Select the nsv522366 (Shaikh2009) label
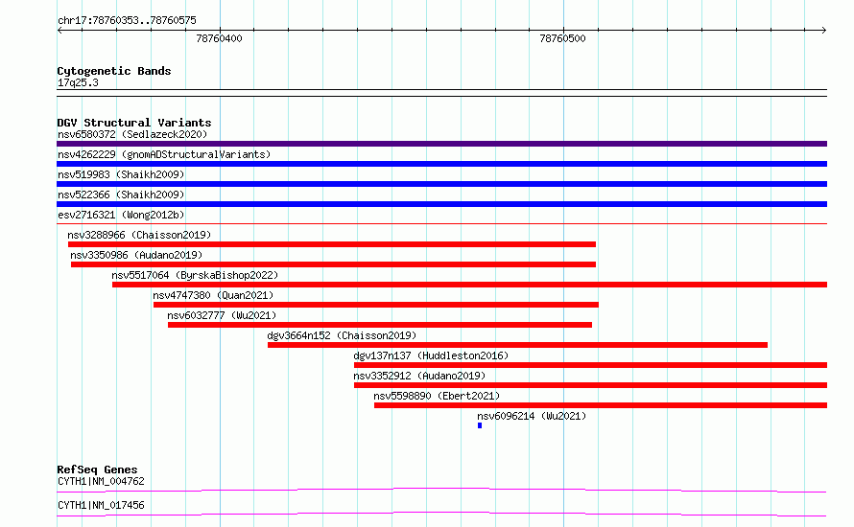Screen dimensions: 854x527 (121, 195)
